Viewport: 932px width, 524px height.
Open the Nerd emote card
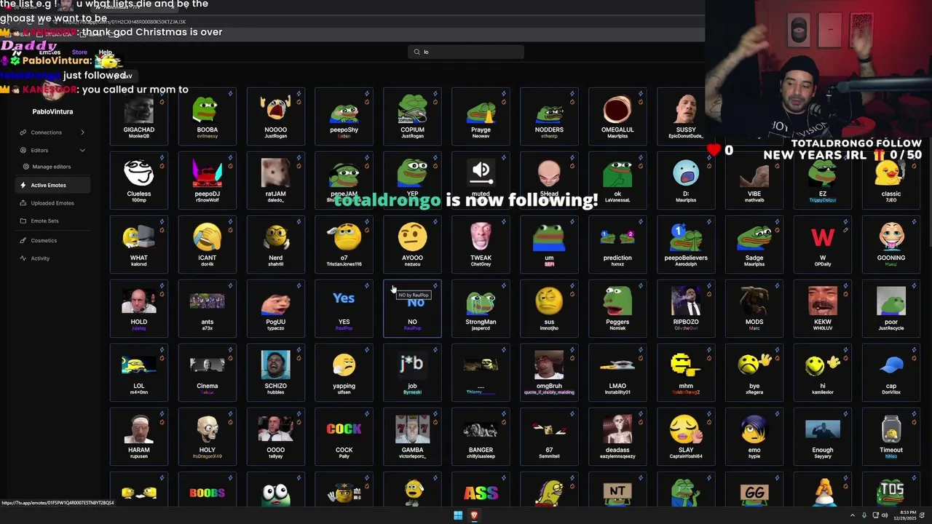276,243
